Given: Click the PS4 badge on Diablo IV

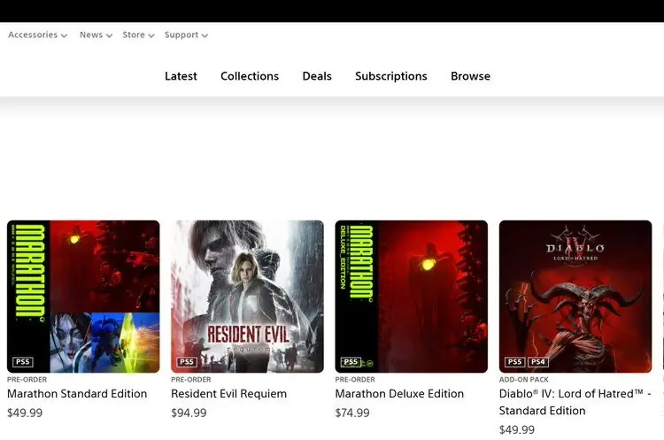Looking at the screenshot, I should (x=538, y=362).
